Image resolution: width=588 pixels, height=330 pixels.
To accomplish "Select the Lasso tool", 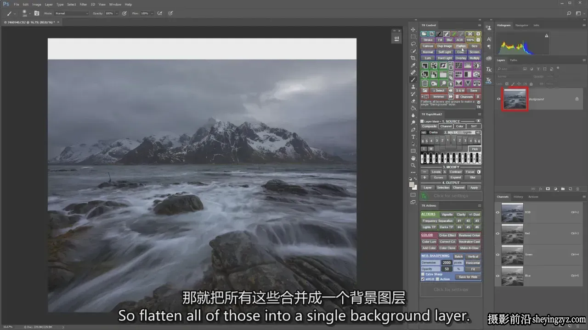I will (x=413, y=44).
